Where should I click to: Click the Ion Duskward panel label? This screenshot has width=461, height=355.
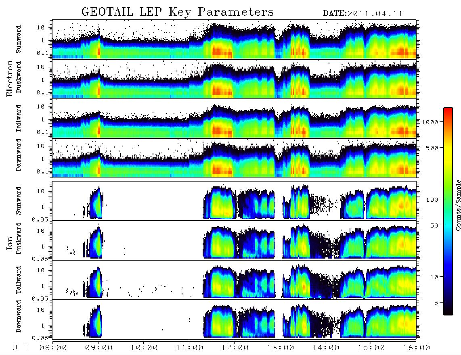[19, 239]
